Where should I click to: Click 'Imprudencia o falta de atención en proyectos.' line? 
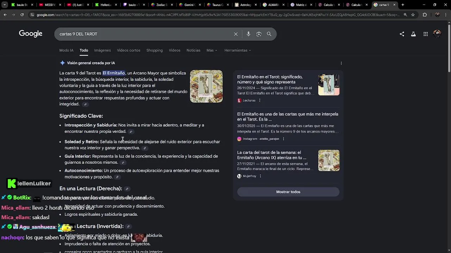107,244
